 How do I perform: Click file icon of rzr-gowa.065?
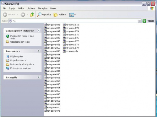46,91
